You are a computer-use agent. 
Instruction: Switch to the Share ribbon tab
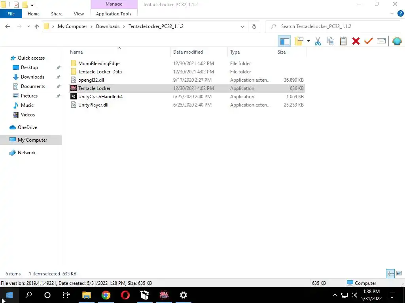click(x=57, y=14)
